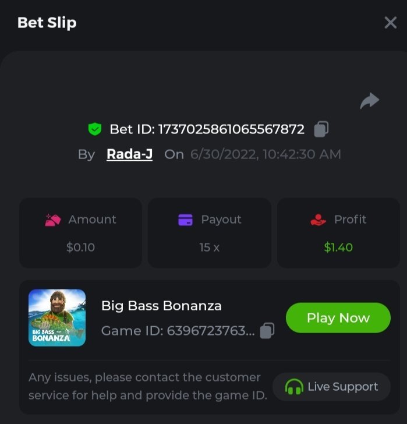Viewport: 407px width, 424px height.
Task: Click the 15 x payout value
Action: [209, 248]
